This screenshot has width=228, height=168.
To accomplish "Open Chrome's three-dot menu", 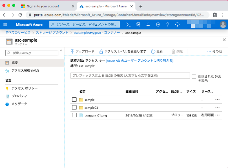I will 223,15.
